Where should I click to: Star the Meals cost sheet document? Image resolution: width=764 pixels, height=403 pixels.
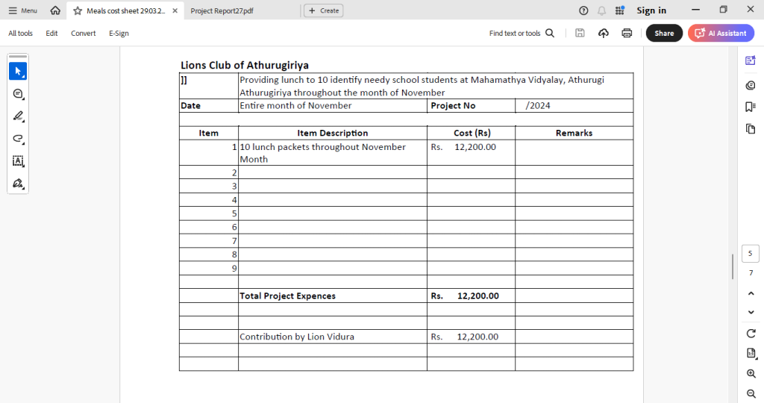click(x=78, y=10)
